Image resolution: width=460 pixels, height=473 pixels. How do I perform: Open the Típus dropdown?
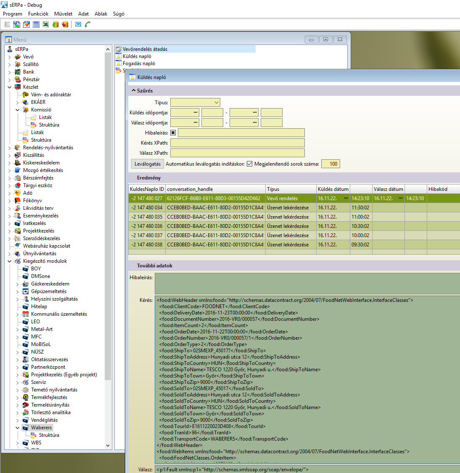coord(195,103)
